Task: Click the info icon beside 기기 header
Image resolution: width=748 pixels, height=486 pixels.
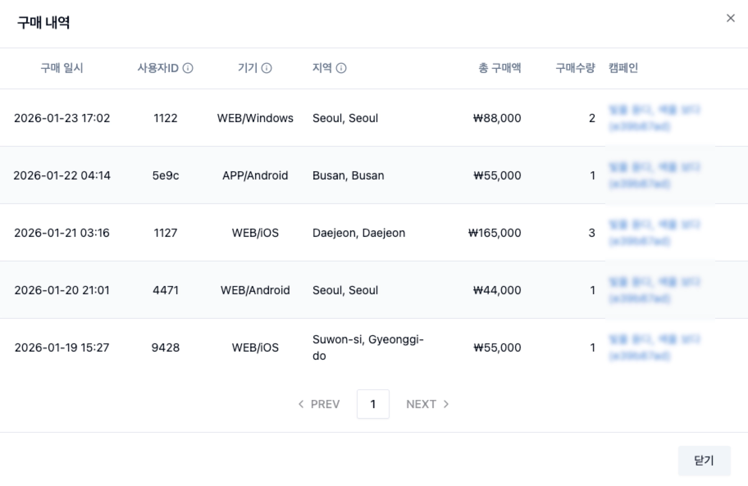Action: [x=267, y=68]
